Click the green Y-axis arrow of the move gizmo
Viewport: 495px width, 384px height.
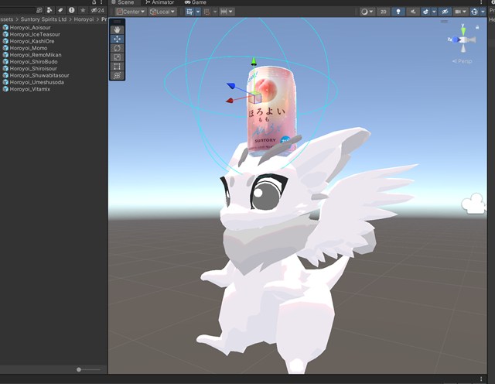click(x=253, y=61)
